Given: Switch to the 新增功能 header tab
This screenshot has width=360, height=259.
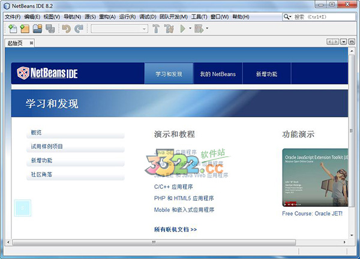Looking at the screenshot, I should click(266, 74).
